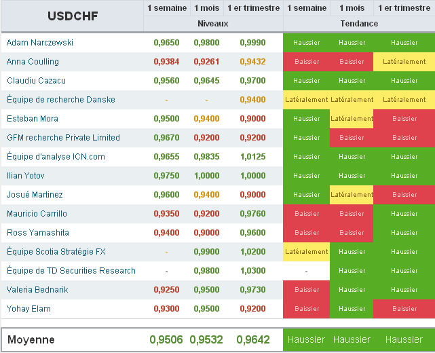Open Josué Martinez analyst link
This screenshot has height=353, width=435.
(35, 195)
